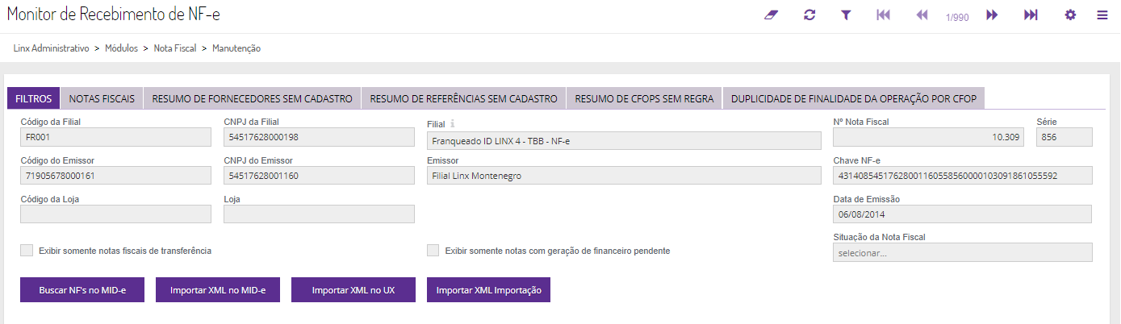Open Situação da Nota Fiscal dropdown

[962, 253]
